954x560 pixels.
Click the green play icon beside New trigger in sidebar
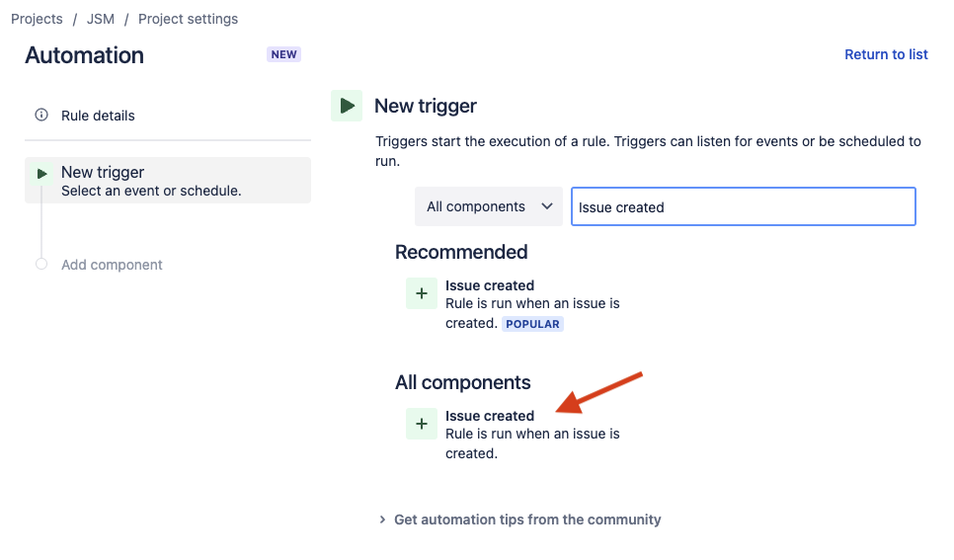(x=41, y=174)
